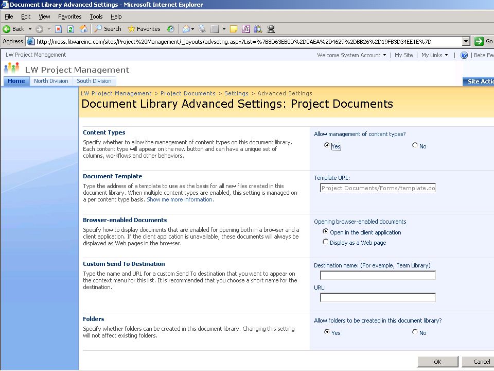Click the LW Project Management site logo
The width and height of the screenshot is (494, 371).
(11, 69)
